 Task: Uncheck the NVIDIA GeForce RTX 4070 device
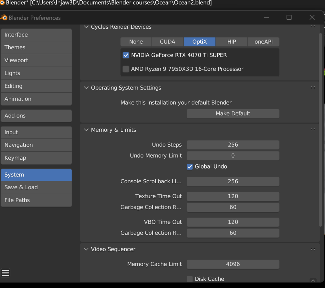point(126,55)
